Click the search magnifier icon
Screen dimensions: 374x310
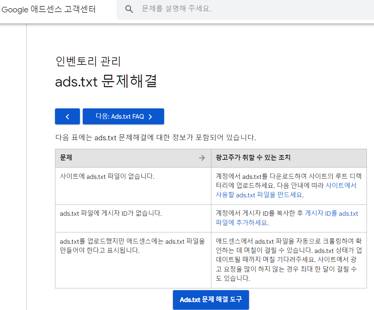[x=129, y=9]
